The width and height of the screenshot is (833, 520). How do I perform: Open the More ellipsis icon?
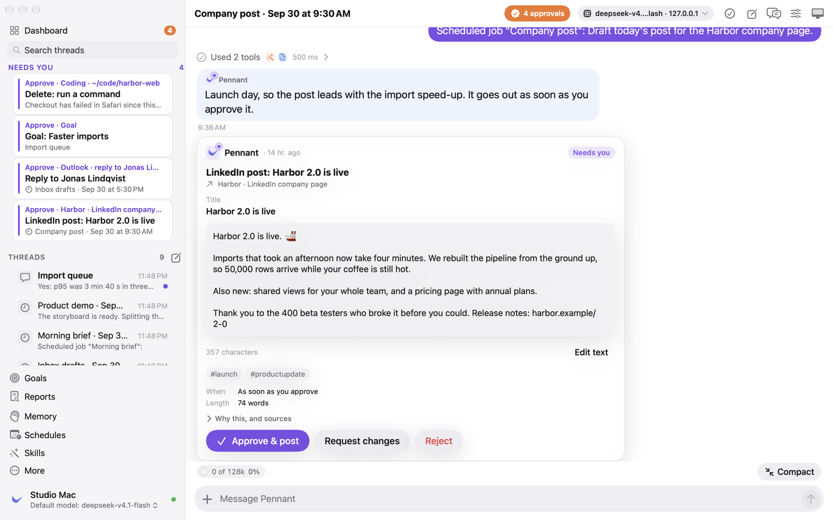coord(15,471)
